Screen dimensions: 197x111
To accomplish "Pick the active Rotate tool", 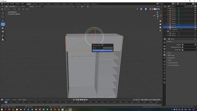I will [3, 24].
